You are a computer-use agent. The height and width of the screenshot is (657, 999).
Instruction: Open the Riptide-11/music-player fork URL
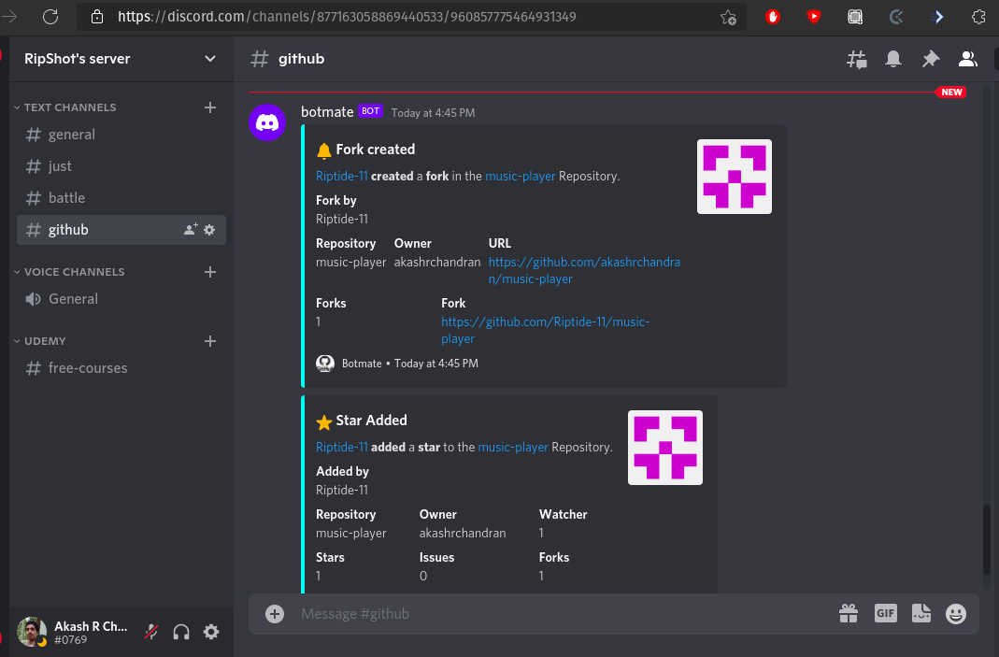pyautogui.click(x=546, y=330)
